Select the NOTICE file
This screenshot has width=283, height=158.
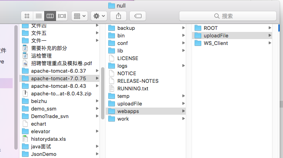(146, 73)
